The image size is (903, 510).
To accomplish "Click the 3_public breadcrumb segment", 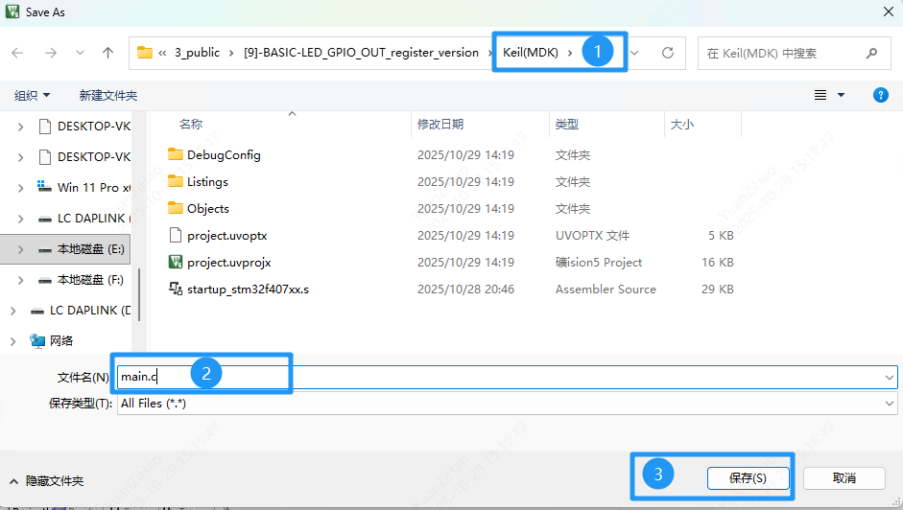I will click(197, 53).
